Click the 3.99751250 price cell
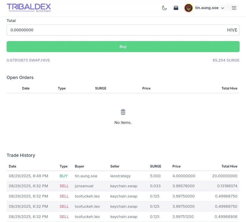 click(183, 217)
